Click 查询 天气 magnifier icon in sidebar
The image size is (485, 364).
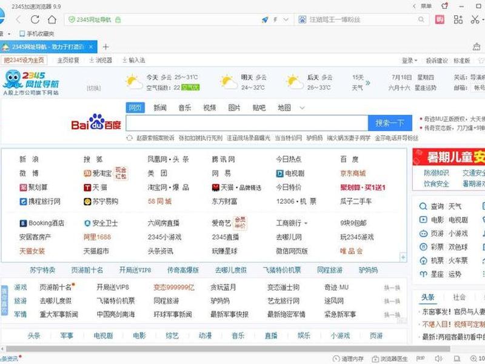(x=423, y=206)
